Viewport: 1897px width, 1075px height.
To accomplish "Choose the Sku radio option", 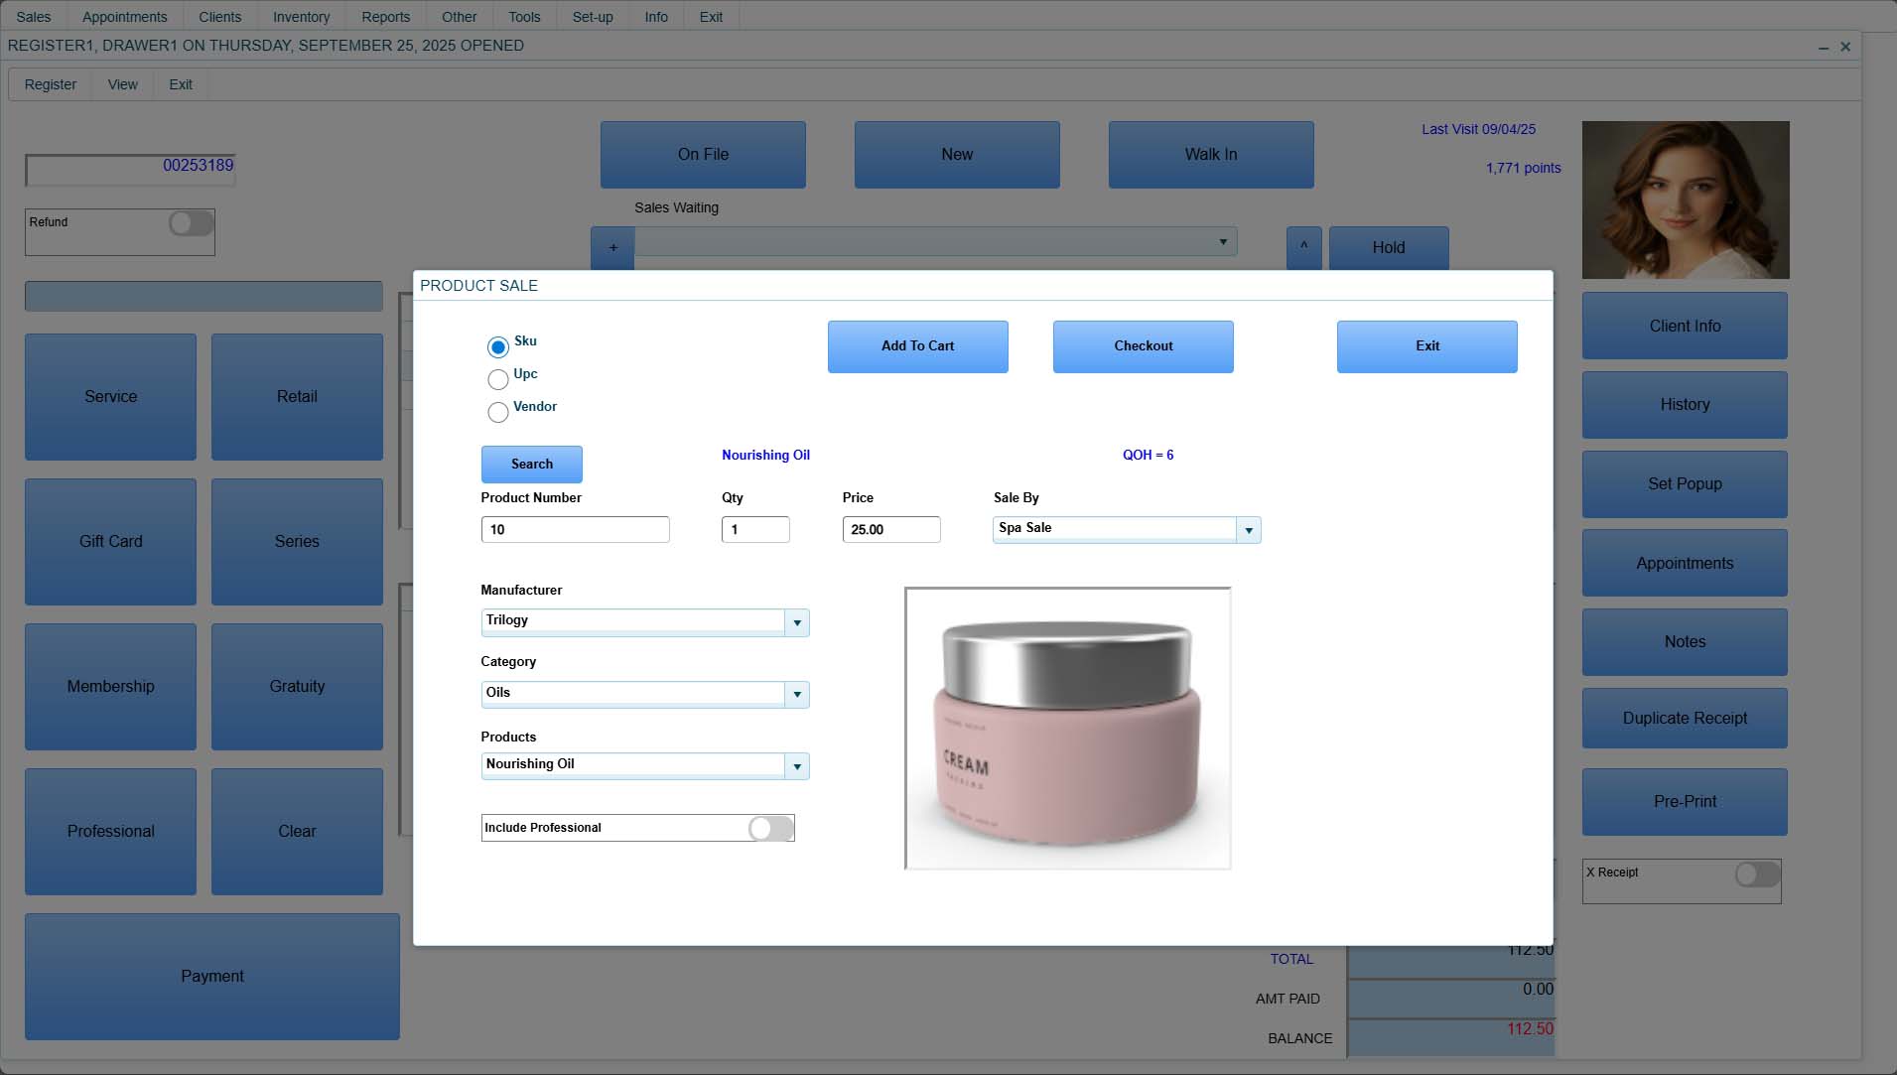I will pos(498,346).
